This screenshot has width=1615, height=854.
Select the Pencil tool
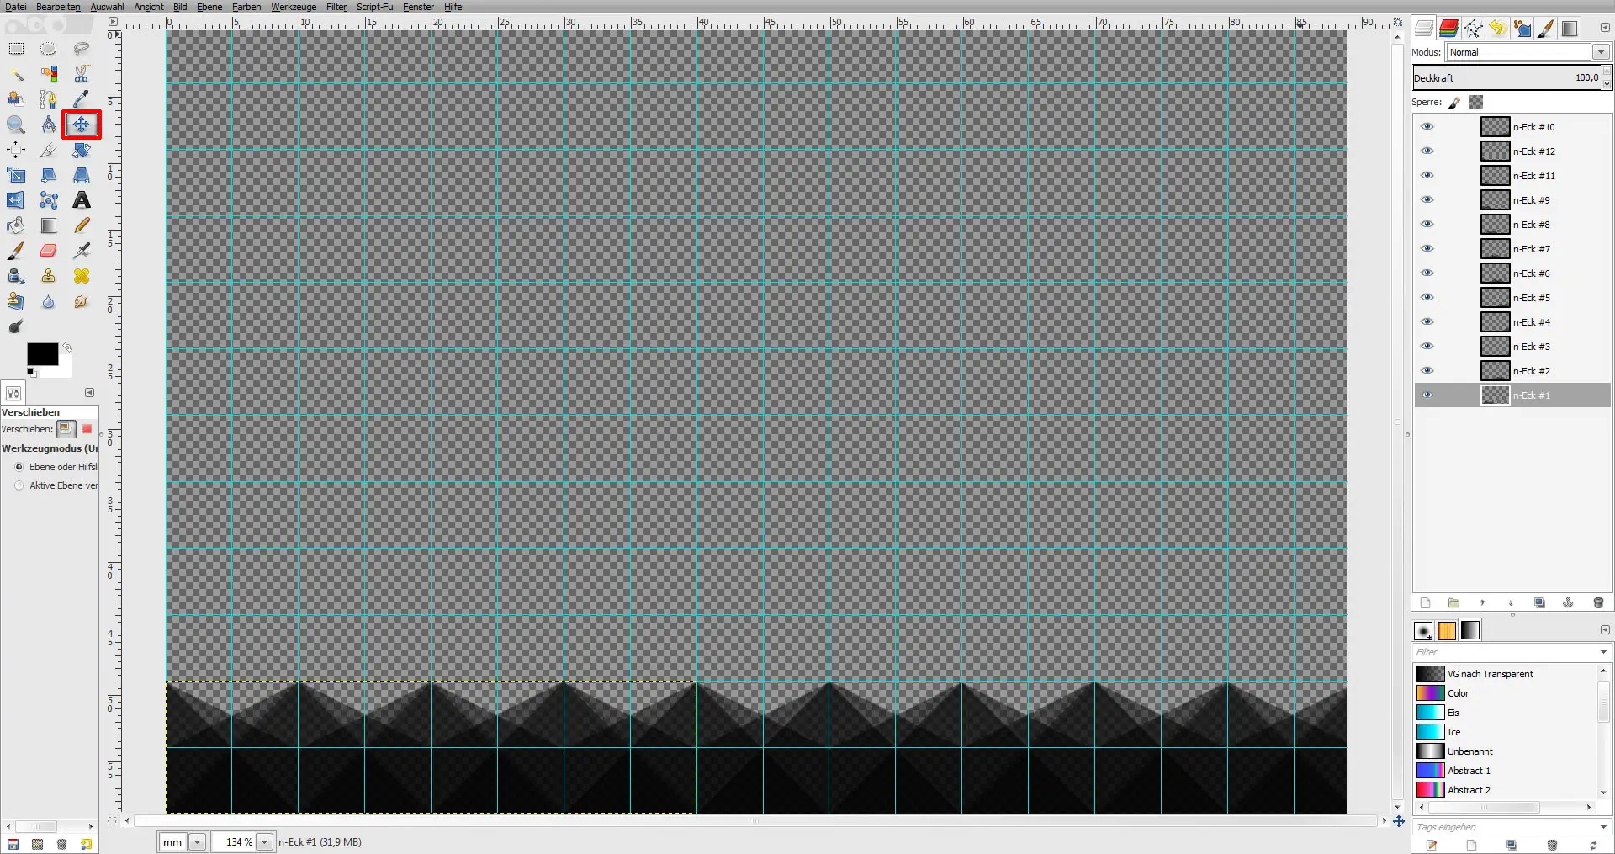pos(82,225)
